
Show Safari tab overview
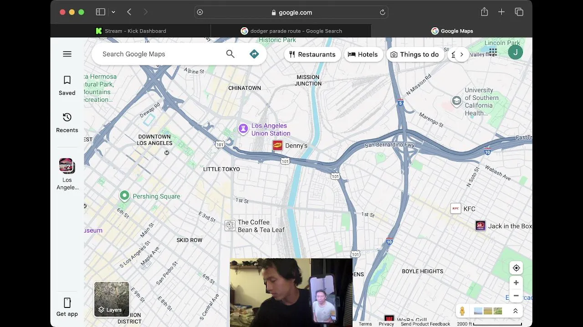pos(519,12)
